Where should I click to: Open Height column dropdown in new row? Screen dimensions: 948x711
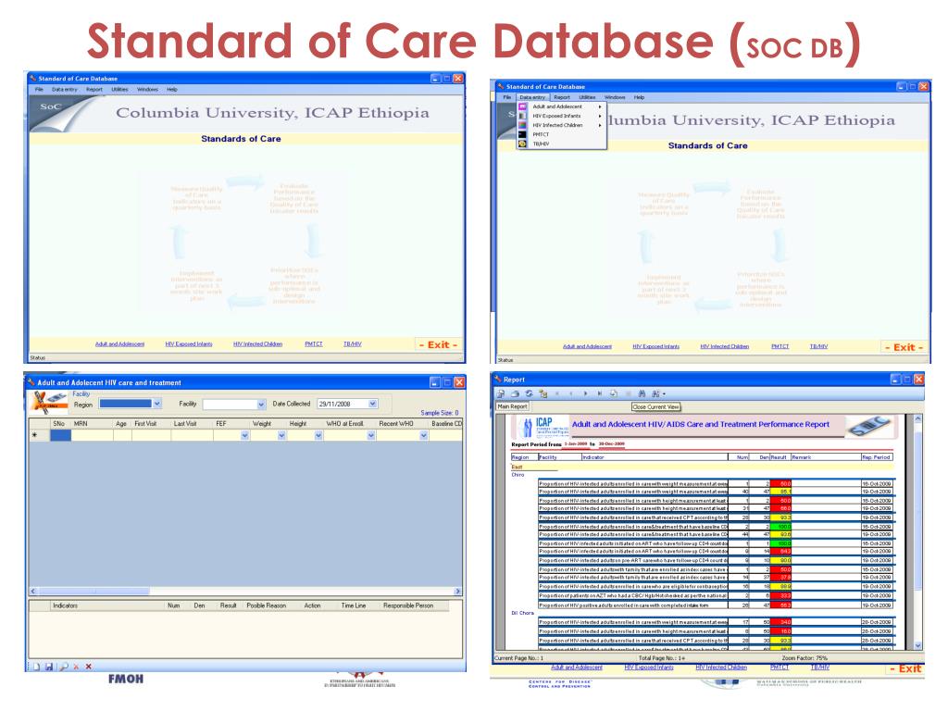pos(318,435)
